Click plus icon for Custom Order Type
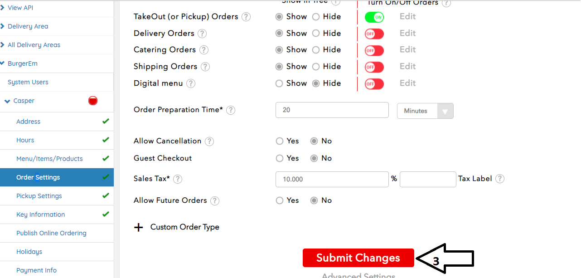The height and width of the screenshot is (278, 581). pos(139,228)
